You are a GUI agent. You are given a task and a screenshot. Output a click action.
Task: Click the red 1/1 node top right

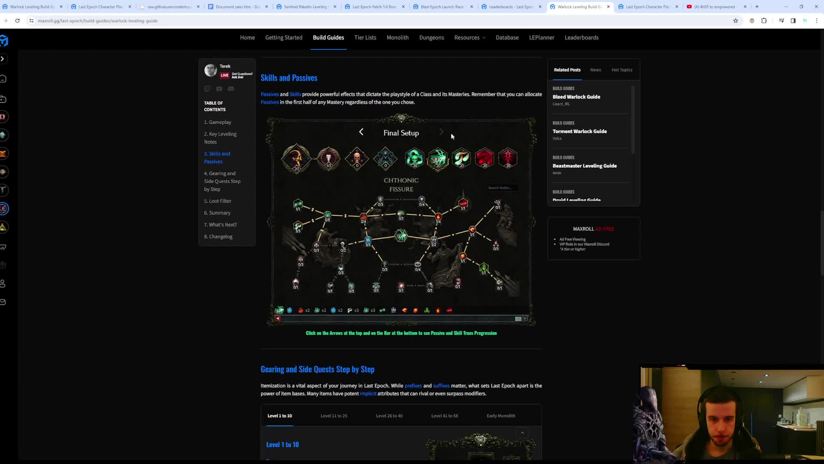[x=463, y=204]
